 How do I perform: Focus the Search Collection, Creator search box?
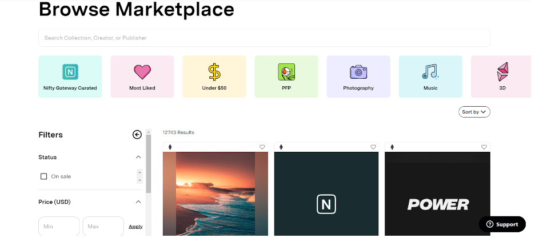click(264, 38)
